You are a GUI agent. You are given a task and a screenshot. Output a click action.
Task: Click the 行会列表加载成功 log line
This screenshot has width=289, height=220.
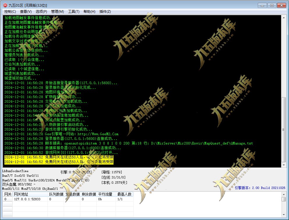[x=22, y=64]
